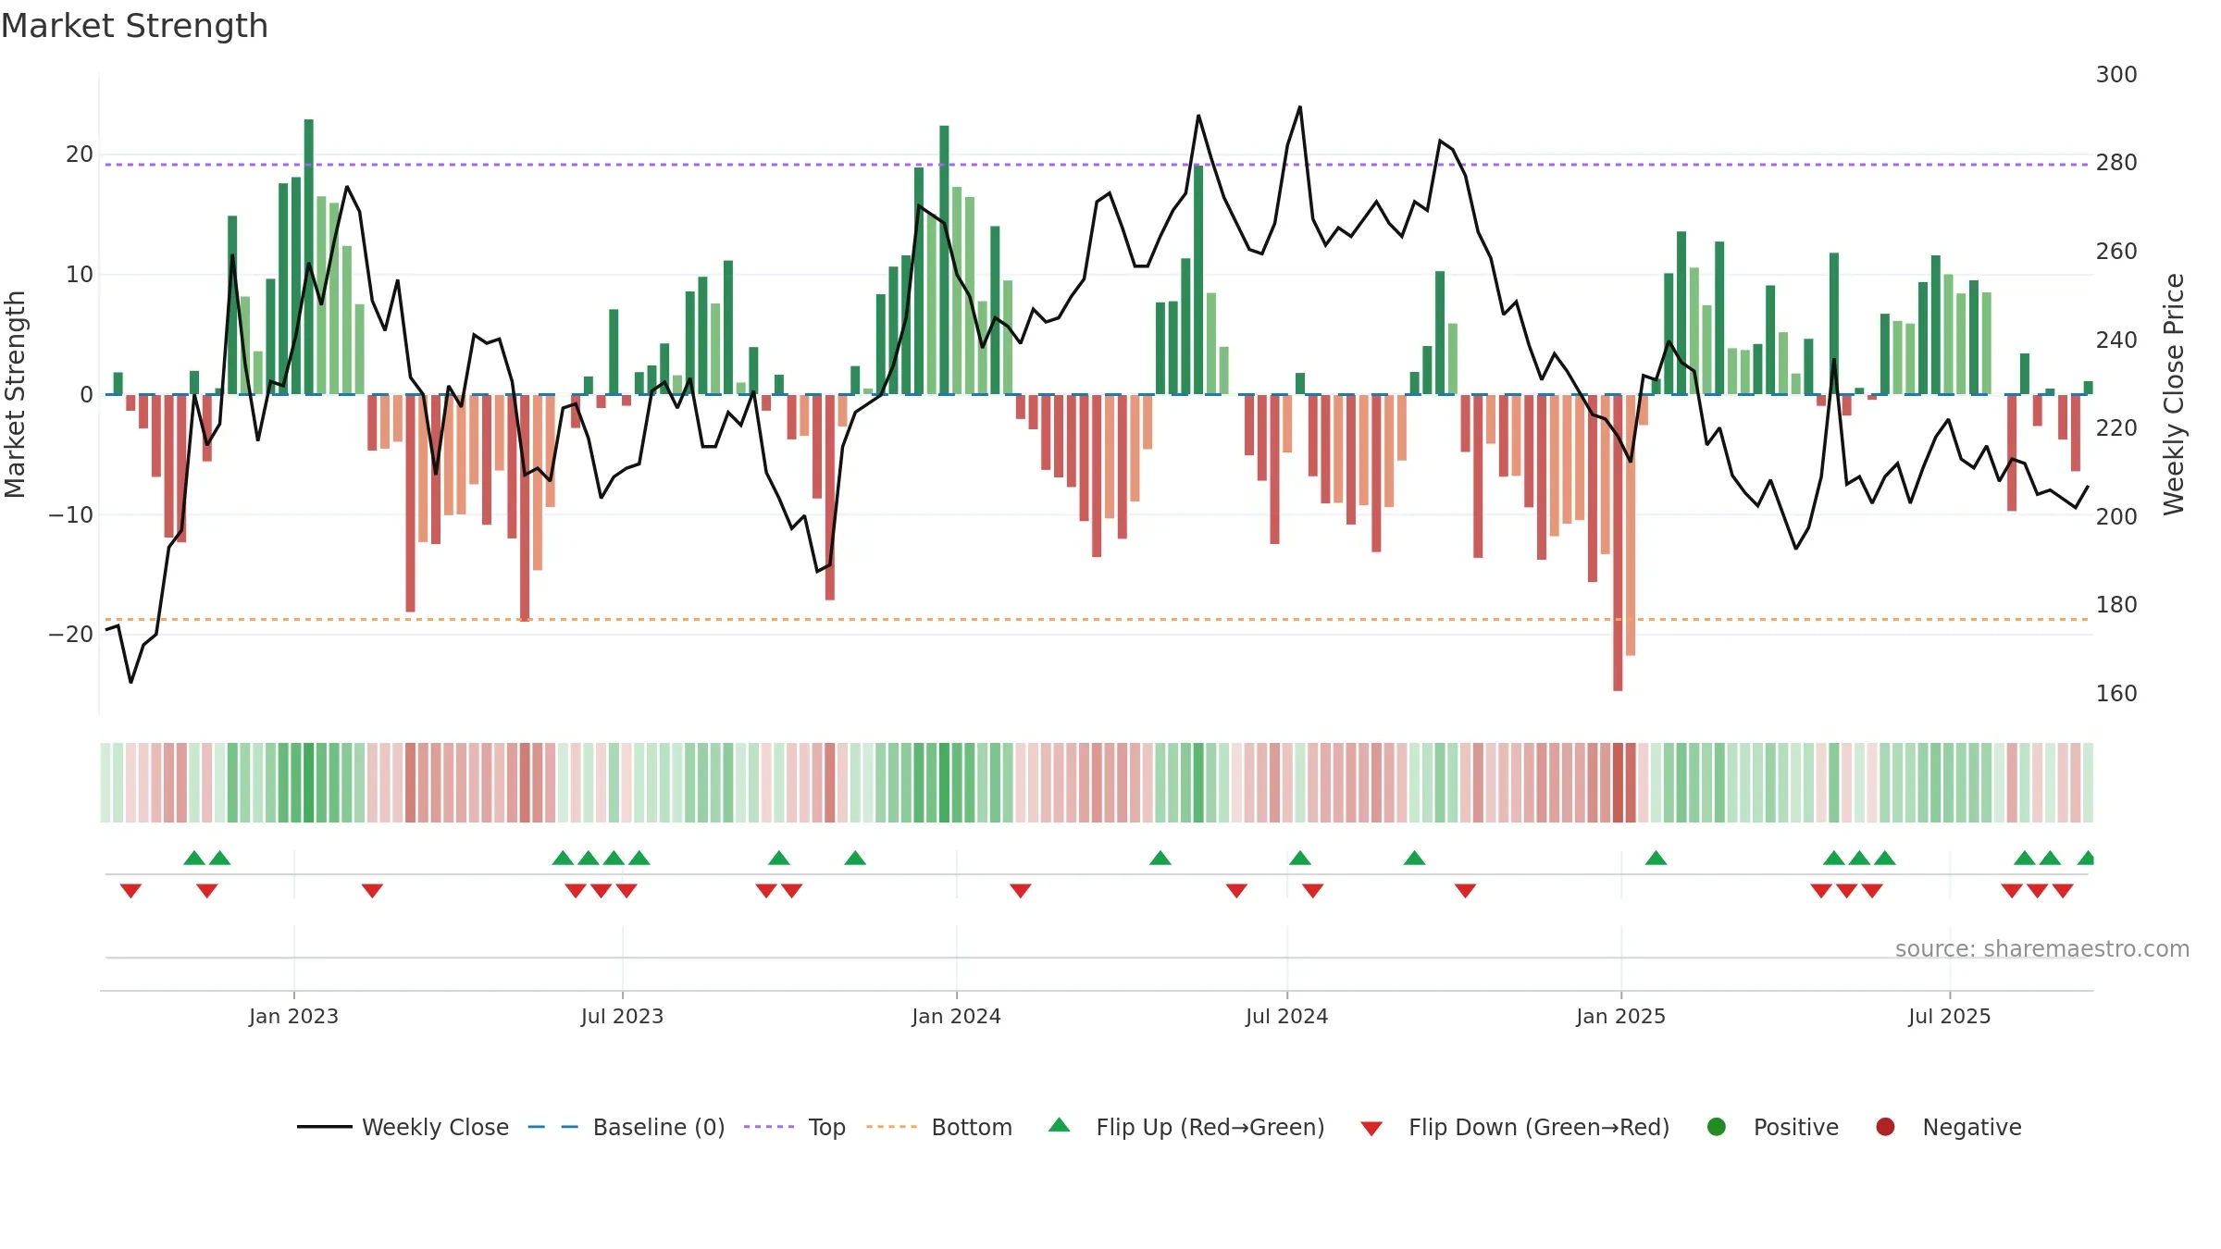Click the dark red Negative circle legend icon
This screenshot has width=2221, height=1249.
coord(1885,1127)
